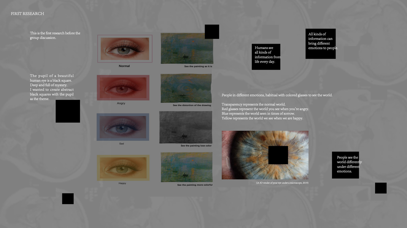
Task: Click the 'Angry' caption label
Action: [x=121, y=103]
